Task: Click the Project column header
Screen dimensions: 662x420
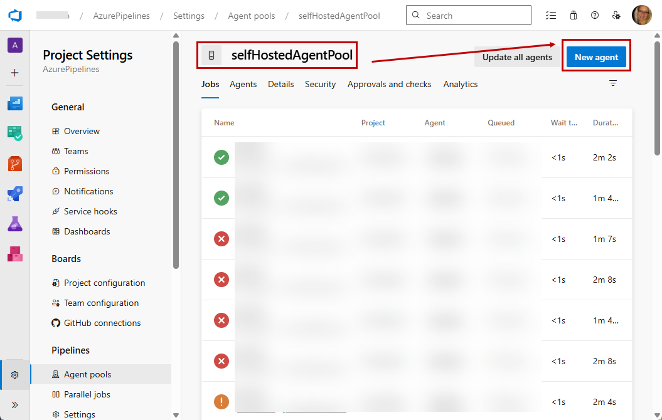Action: (373, 123)
